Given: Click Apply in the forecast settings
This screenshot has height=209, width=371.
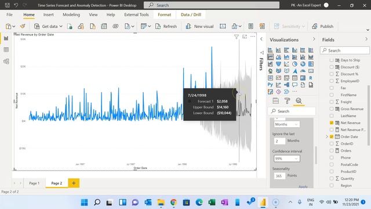Looking at the screenshot, I should click(303, 187).
